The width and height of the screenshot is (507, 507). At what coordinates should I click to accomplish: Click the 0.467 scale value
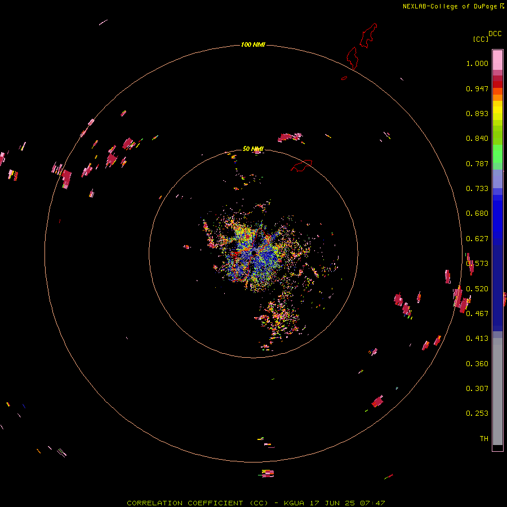[x=477, y=314]
